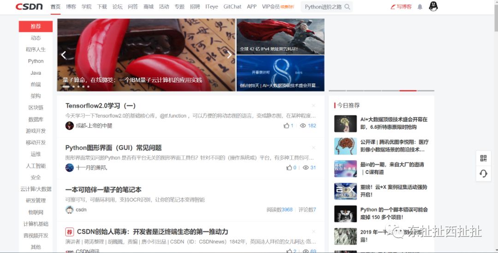The image size is (498, 253).
Task: Open 论坛 in top navigation
Action: pos(118,6)
